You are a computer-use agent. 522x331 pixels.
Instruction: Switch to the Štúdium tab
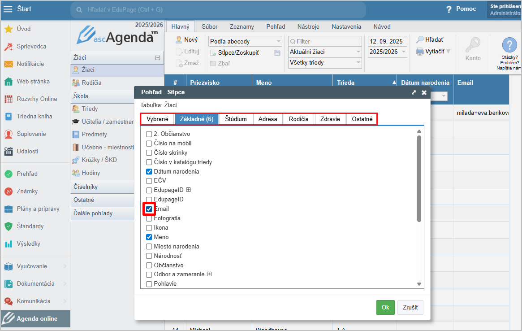[x=236, y=119]
